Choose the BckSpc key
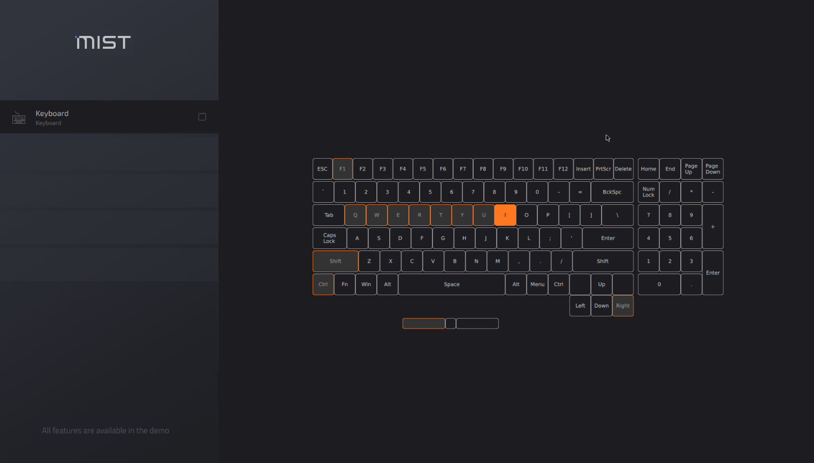814x463 pixels. [x=612, y=192]
